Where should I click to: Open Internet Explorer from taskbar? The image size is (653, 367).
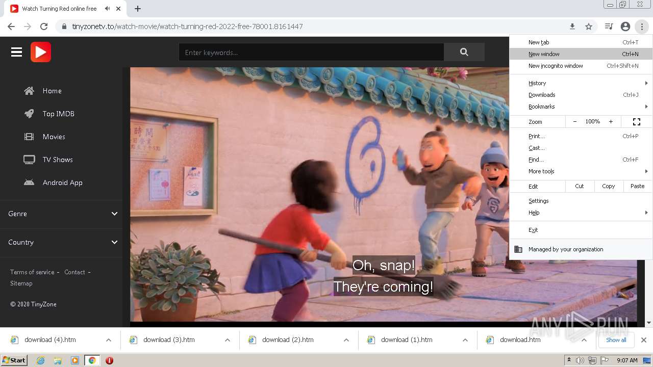41,360
